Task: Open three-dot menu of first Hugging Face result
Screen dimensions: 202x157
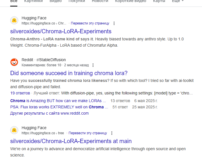Action: pyautogui.click(x=114, y=23)
